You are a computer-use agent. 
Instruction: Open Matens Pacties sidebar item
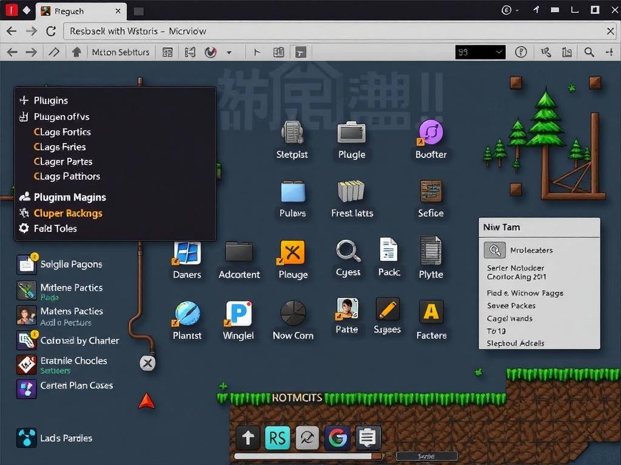tap(60, 316)
